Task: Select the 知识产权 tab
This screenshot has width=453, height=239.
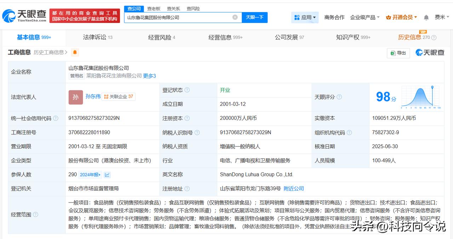Action: pyautogui.click(x=353, y=37)
